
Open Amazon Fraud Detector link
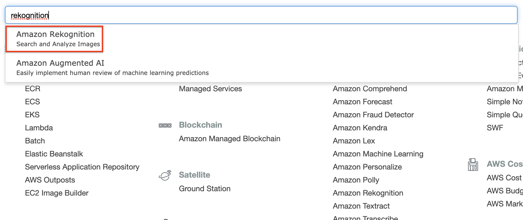coord(373,115)
